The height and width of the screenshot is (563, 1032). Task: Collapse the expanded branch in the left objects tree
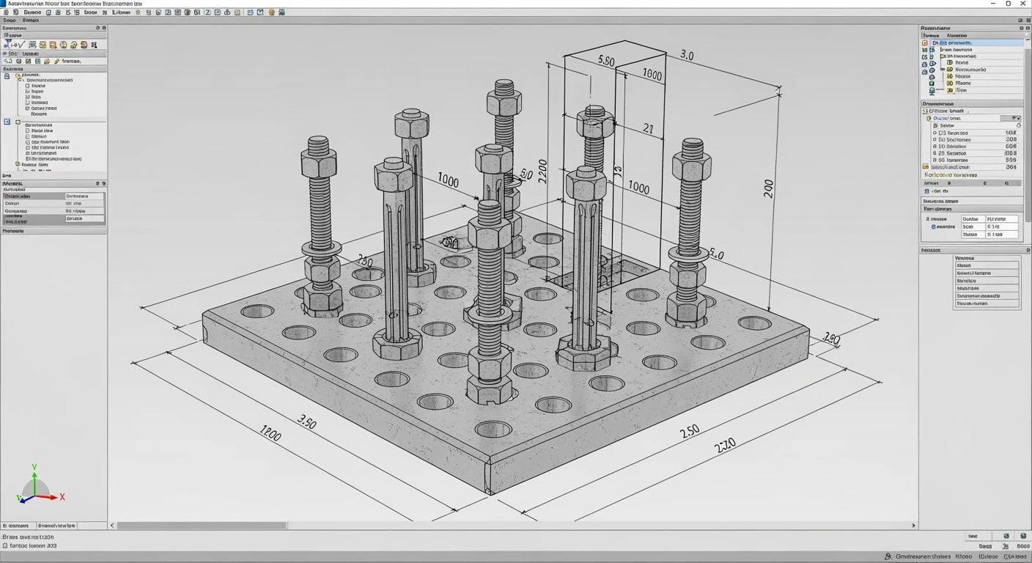coord(17,76)
